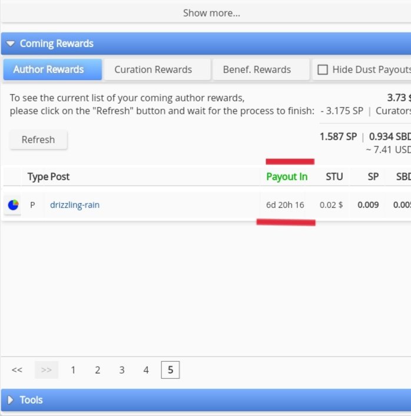411x416 pixels.
Task: Click the 0.02 $ STU value
Action: click(x=331, y=205)
